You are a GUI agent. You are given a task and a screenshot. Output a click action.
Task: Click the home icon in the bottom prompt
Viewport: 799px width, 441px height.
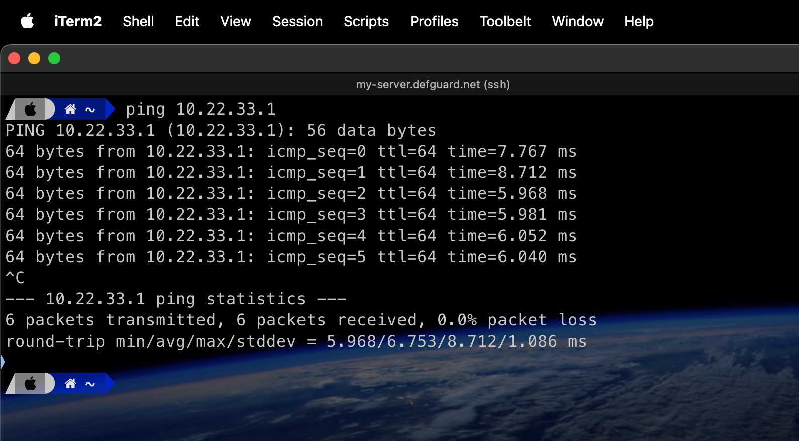70,384
